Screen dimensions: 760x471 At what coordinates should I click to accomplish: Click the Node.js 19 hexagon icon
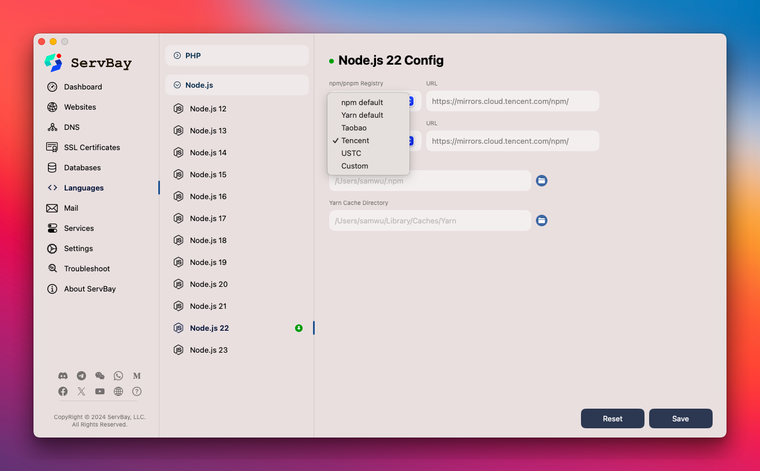[x=178, y=262]
